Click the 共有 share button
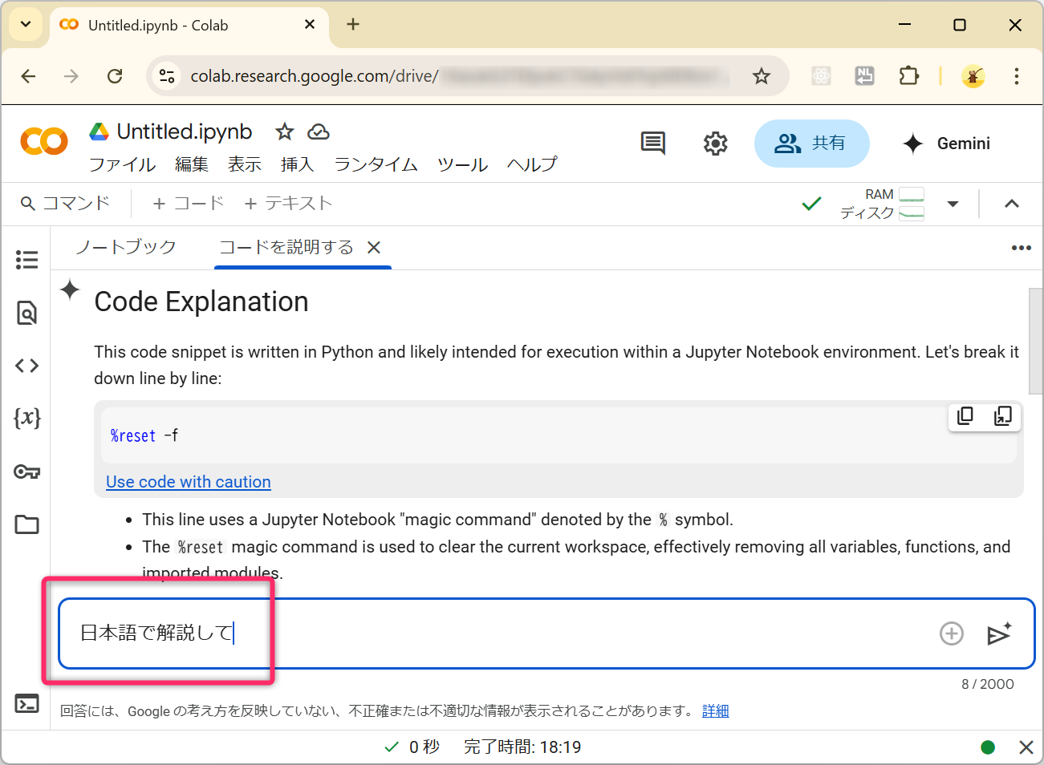This screenshot has height=765, width=1044. point(810,144)
